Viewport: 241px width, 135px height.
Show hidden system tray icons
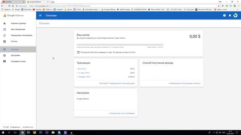pos(214,132)
